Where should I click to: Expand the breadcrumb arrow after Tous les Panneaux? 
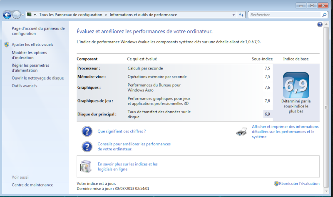(x=106, y=15)
